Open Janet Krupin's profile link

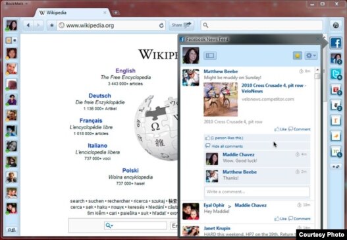[217, 228]
